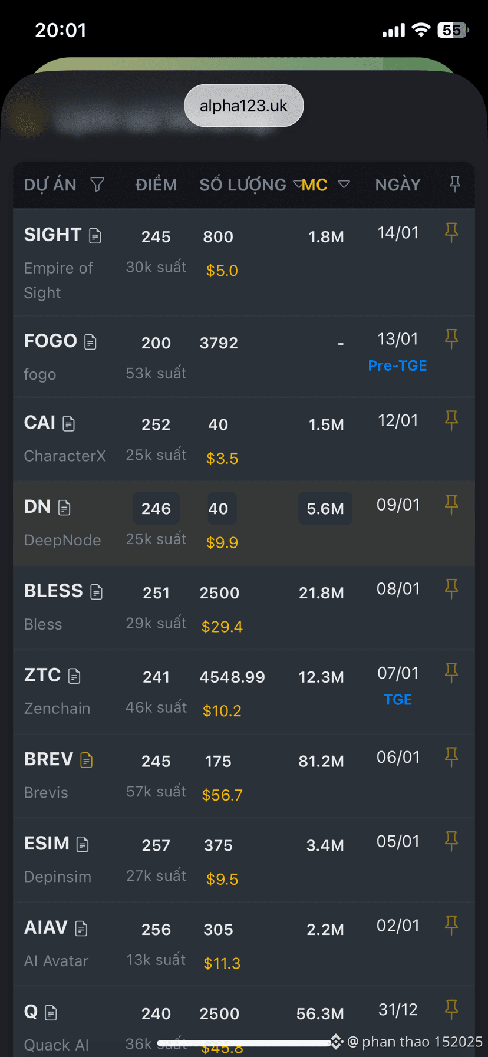Toggle the header pin column icon
488x1057 pixels.
pyautogui.click(x=454, y=185)
